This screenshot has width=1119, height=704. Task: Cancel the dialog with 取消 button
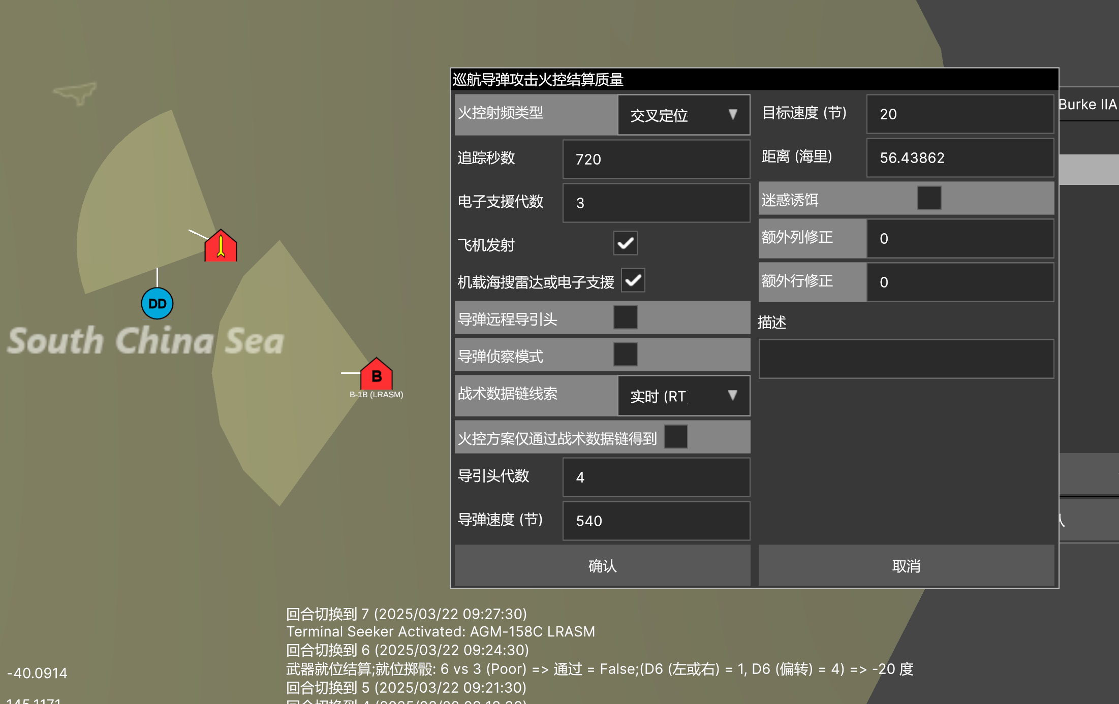point(906,565)
